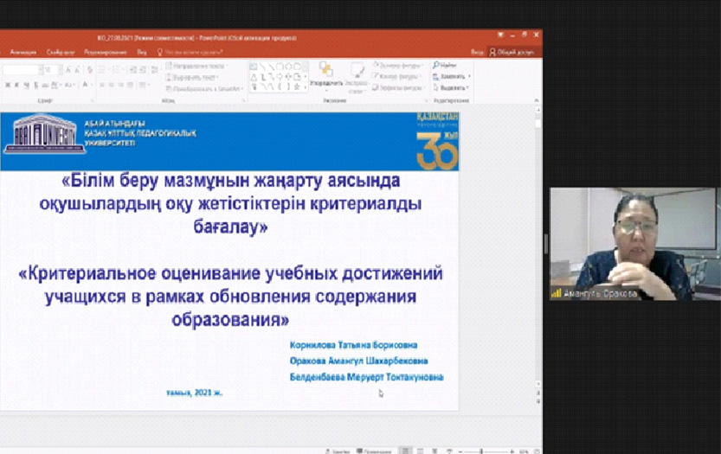The image size is (721, 454).
Task: Click the Общий доступ share button
Action: tap(512, 52)
